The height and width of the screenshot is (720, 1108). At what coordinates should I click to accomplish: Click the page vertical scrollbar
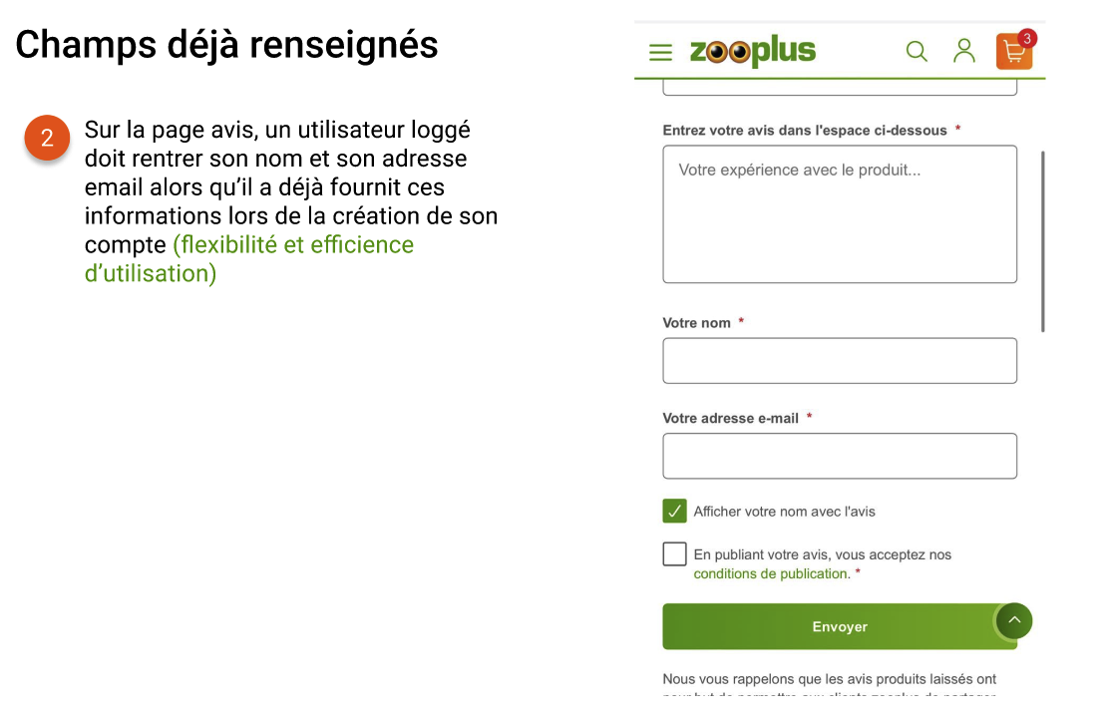pos(1043,239)
